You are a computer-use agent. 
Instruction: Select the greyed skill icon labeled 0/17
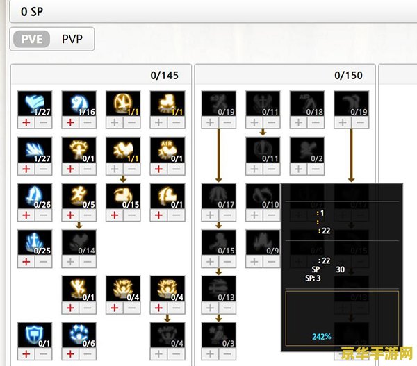219,196
